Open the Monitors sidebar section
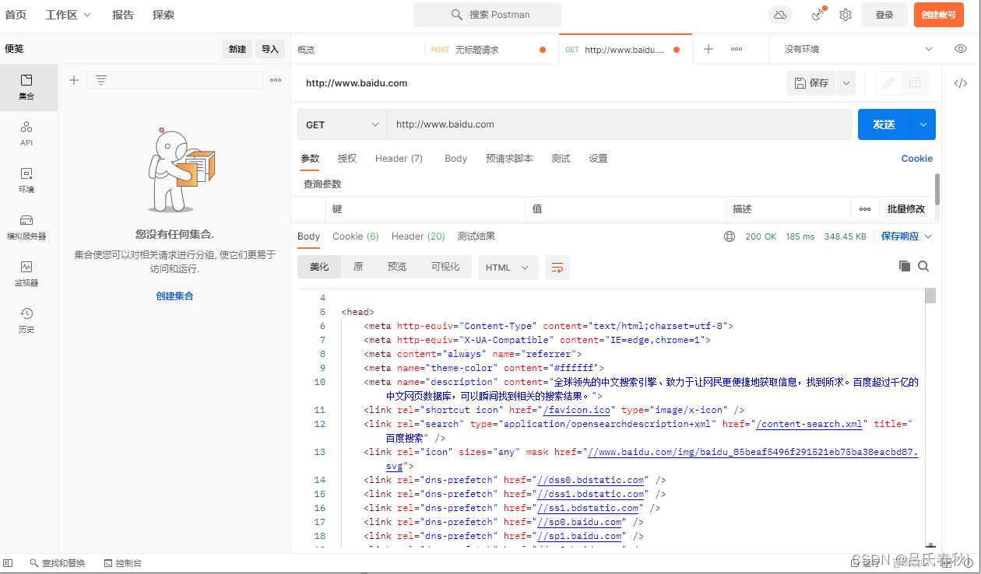Screen dimensions: 981x574 [x=26, y=274]
